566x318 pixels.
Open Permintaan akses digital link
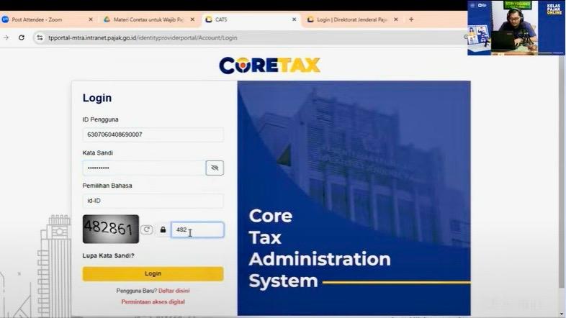pos(153,301)
